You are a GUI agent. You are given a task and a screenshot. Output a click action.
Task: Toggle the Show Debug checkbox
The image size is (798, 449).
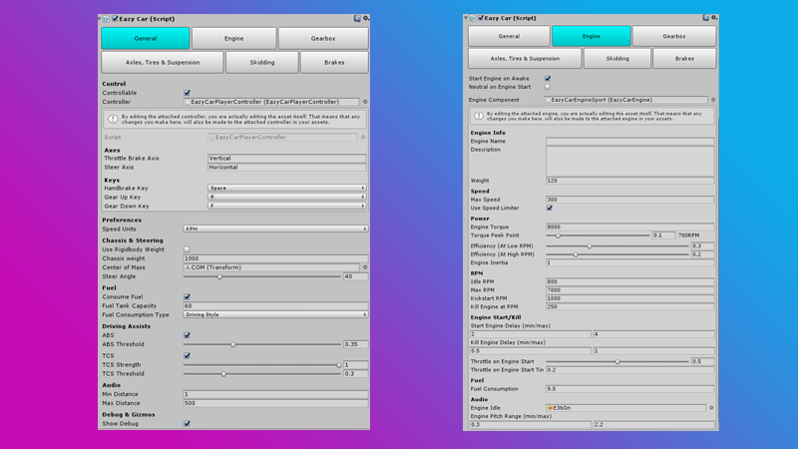tap(187, 423)
